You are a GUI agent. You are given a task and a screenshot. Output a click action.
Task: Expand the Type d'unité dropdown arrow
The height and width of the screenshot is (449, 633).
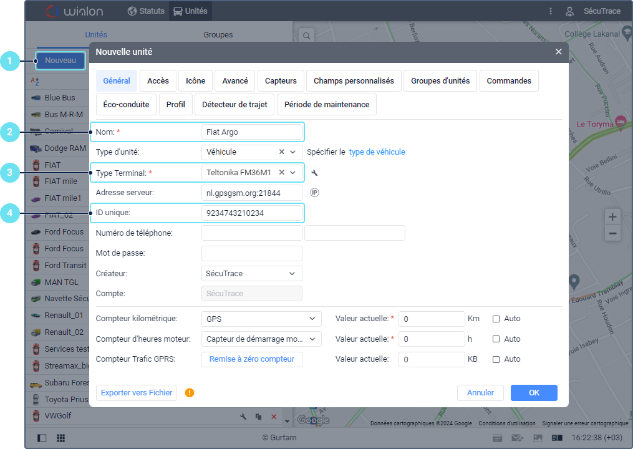(x=293, y=152)
